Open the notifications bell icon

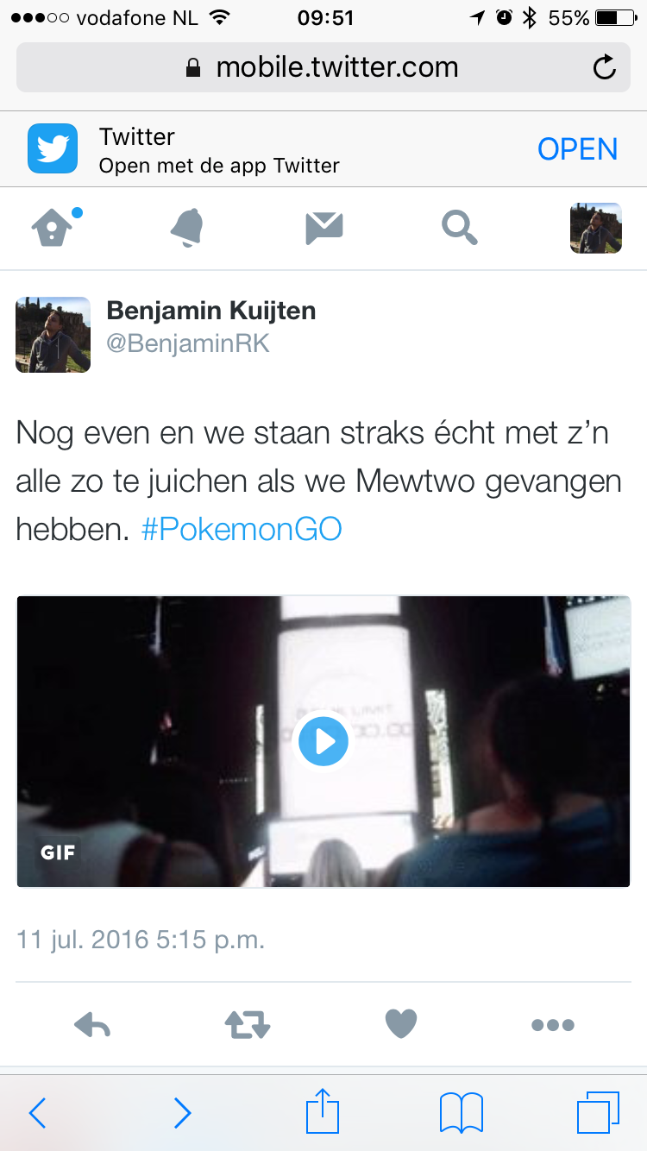tap(187, 229)
